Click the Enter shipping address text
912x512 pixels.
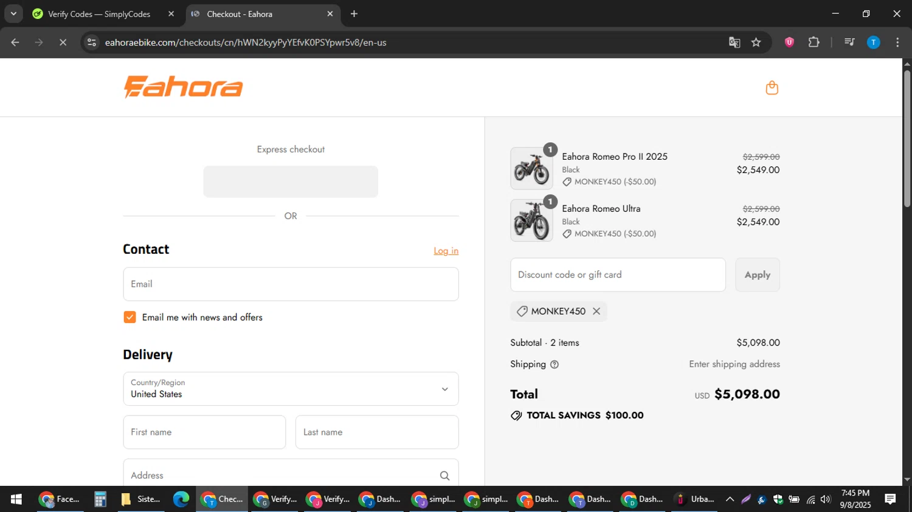tap(734, 364)
